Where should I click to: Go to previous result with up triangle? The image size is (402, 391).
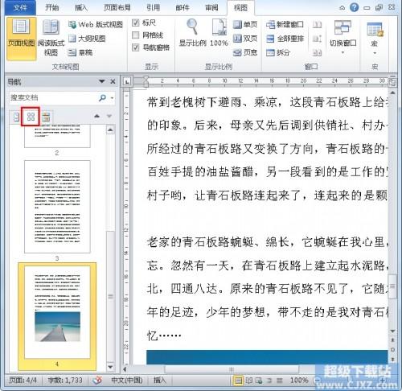point(97,116)
